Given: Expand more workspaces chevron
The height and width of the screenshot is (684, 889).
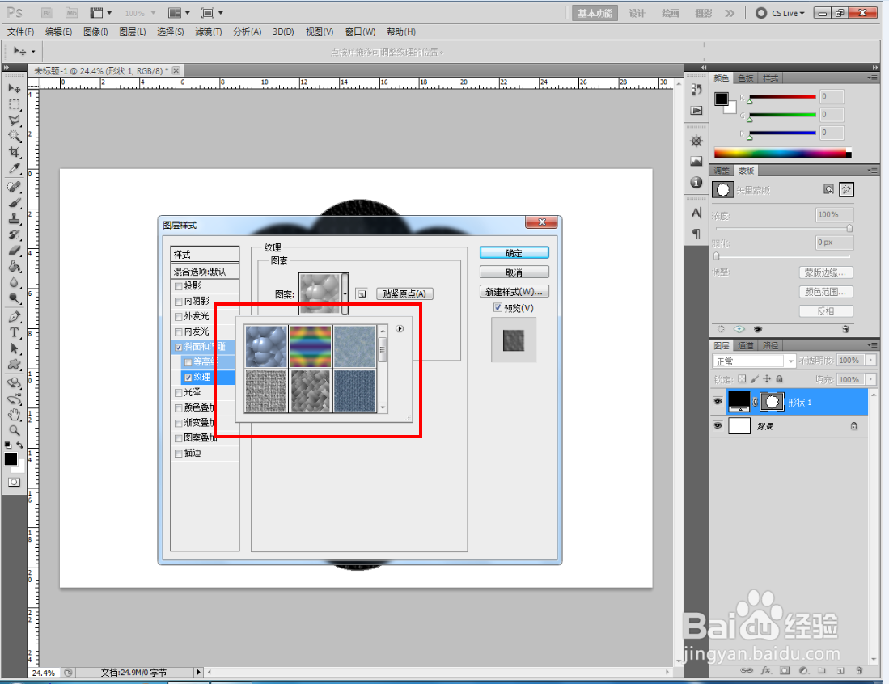Looking at the screenshot, I should (729, 13).
